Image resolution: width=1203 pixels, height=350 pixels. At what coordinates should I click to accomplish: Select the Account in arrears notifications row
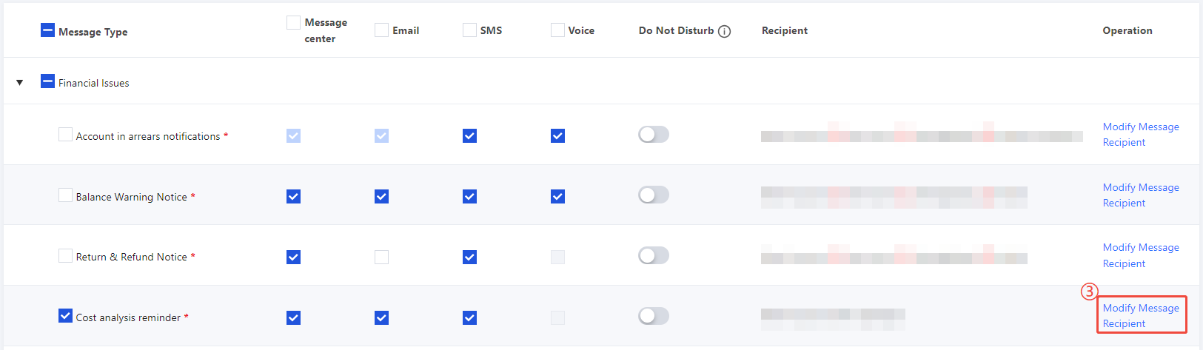click(65, 135)
